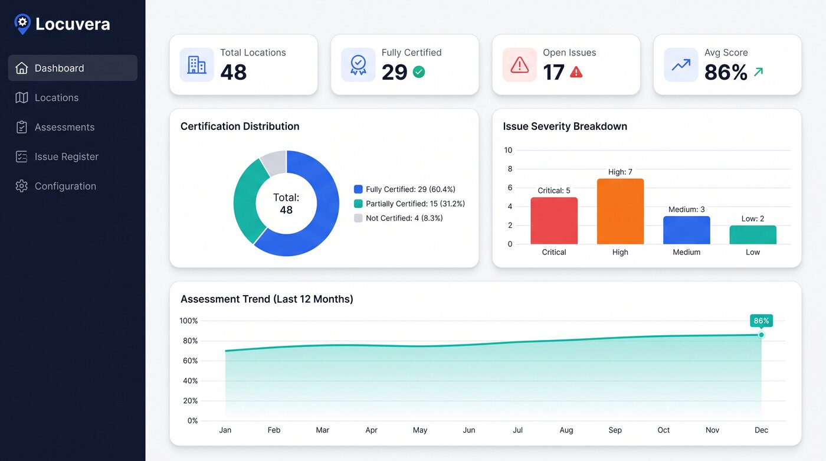Click the 'High: 7' bar label

click(620, 172)
